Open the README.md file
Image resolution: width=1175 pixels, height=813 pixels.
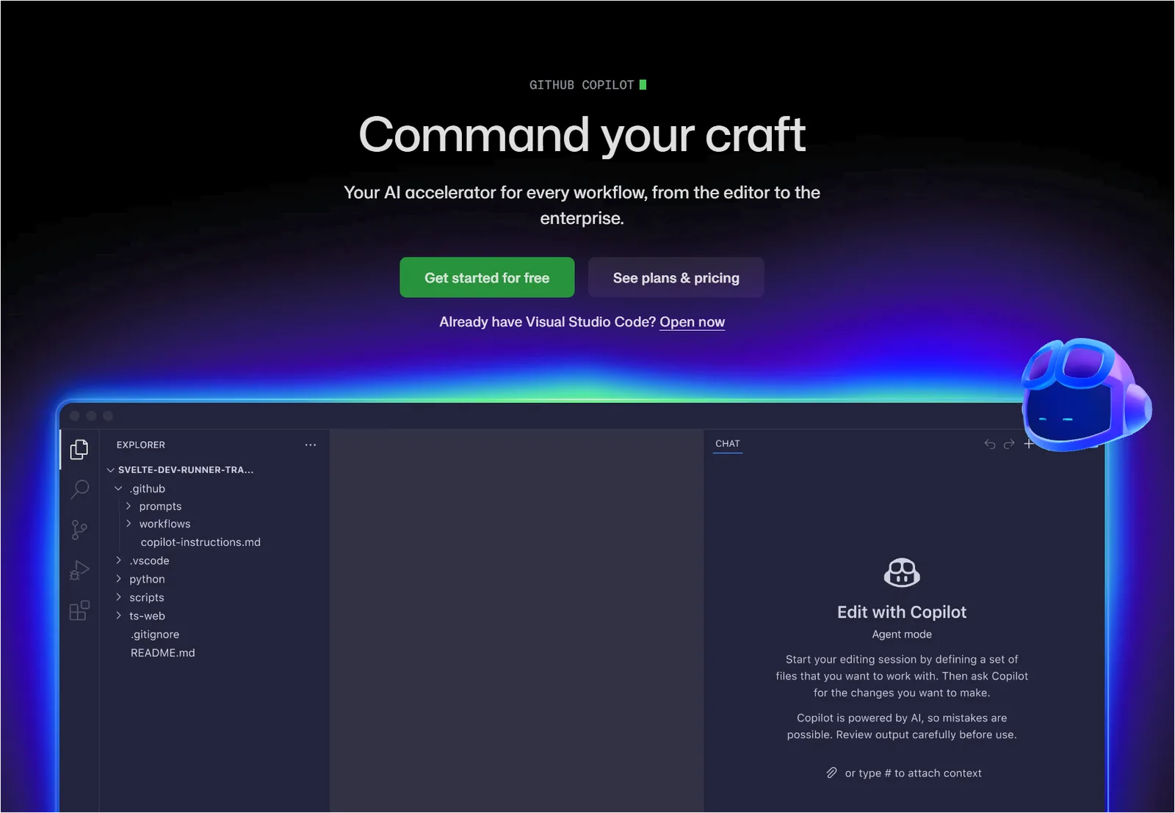coord(163,653)
